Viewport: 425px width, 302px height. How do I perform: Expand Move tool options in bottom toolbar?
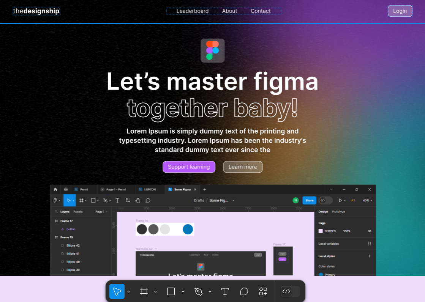click(x=128, y=292)
